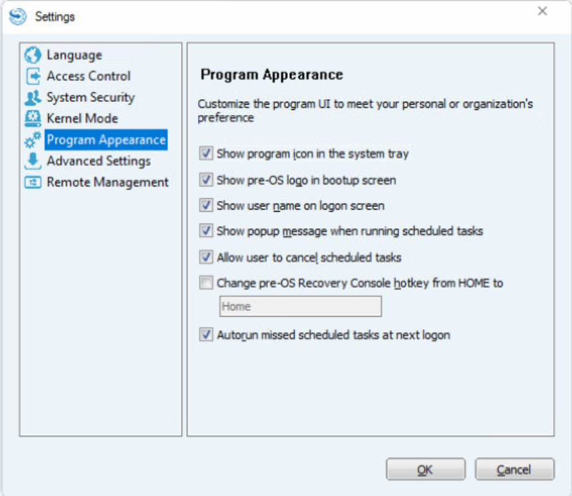Disable Show user name on logon screen
Viewport: 572px width, 496px height.
click(x=206, y=205)
